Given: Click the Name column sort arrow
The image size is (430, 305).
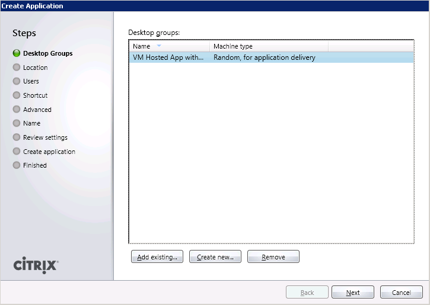Looking at the screenshot, I should [159, 46].
